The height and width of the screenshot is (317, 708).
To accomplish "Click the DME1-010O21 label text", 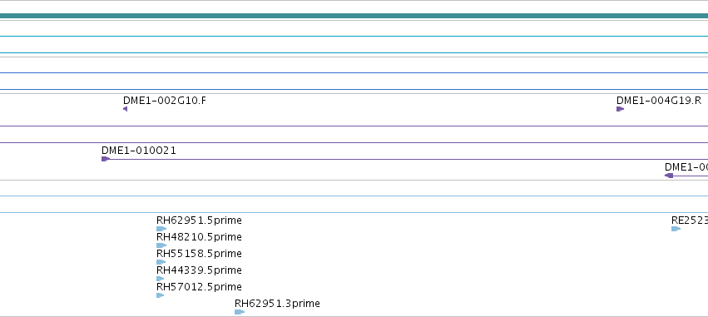I will 139,151.
